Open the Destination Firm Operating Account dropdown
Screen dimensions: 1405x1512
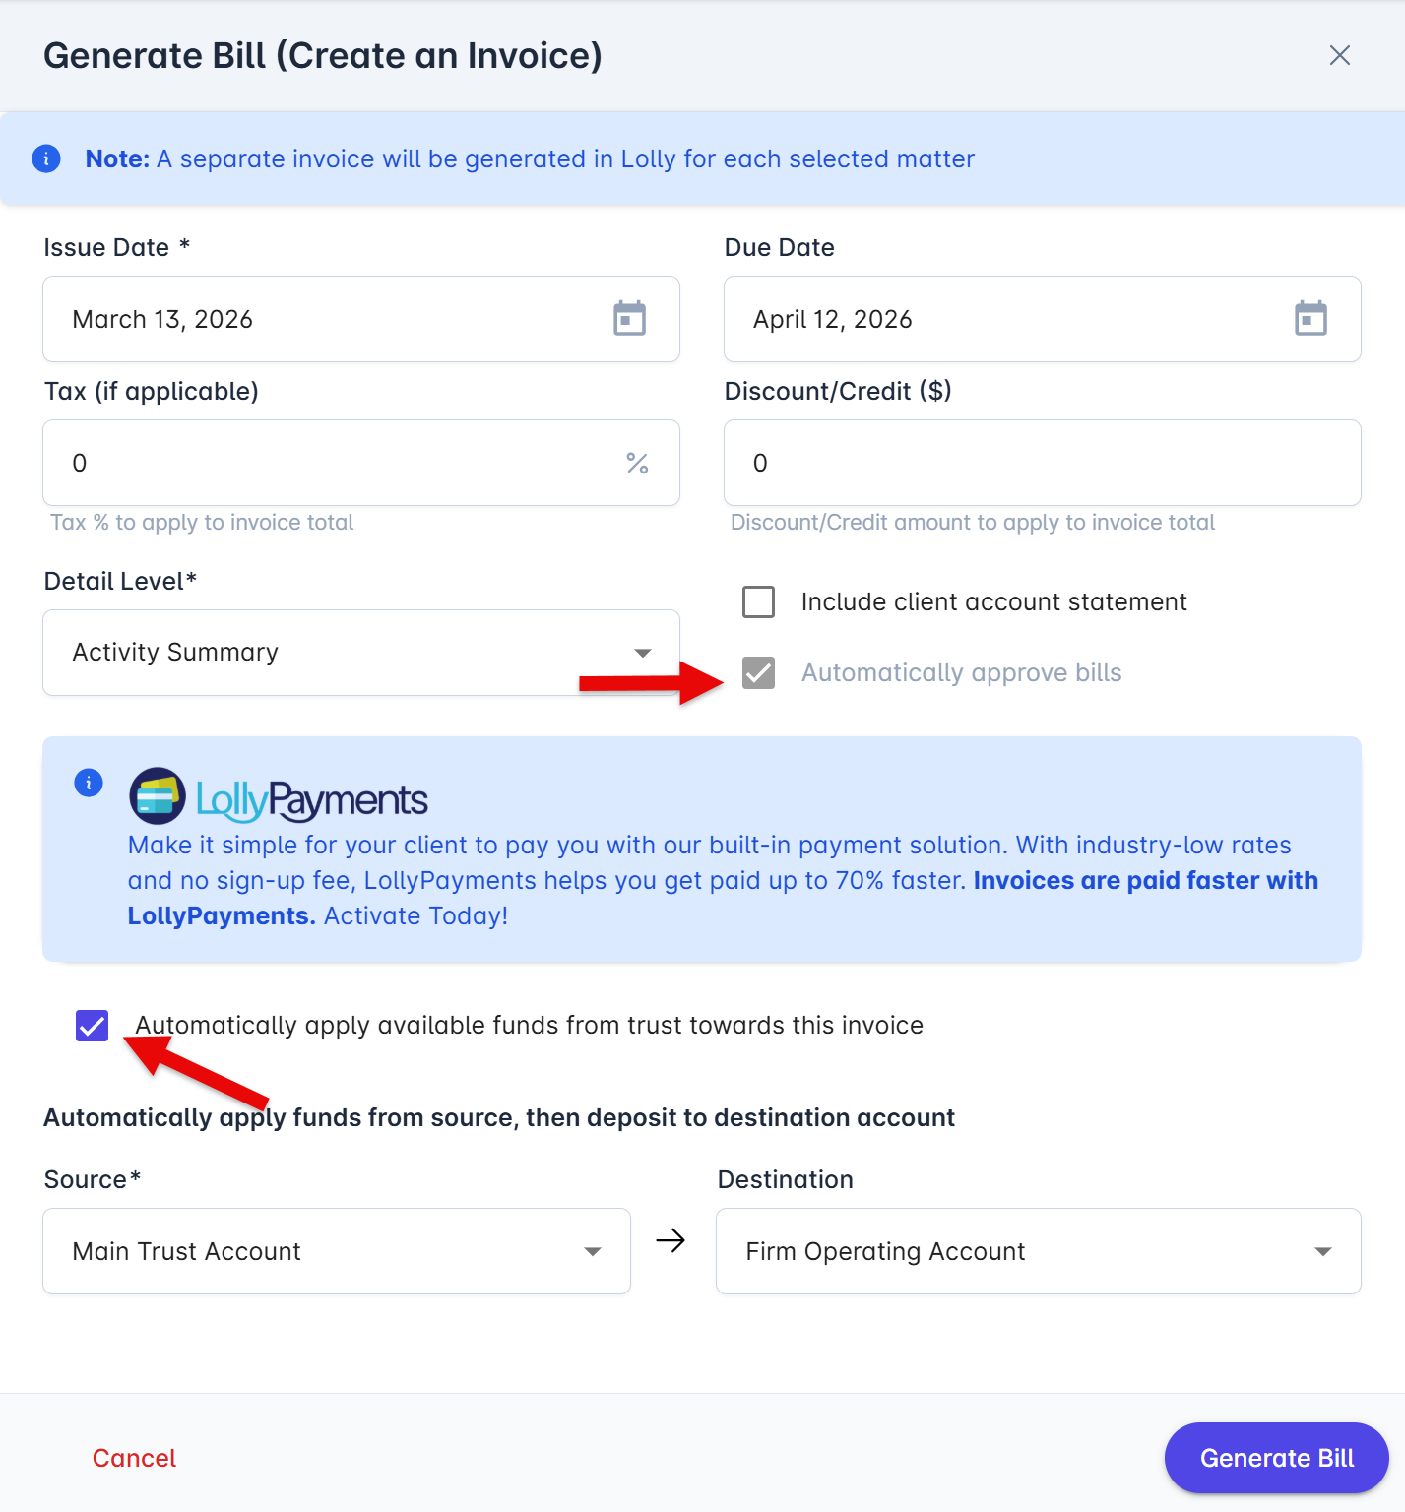pos(1039,1251)
